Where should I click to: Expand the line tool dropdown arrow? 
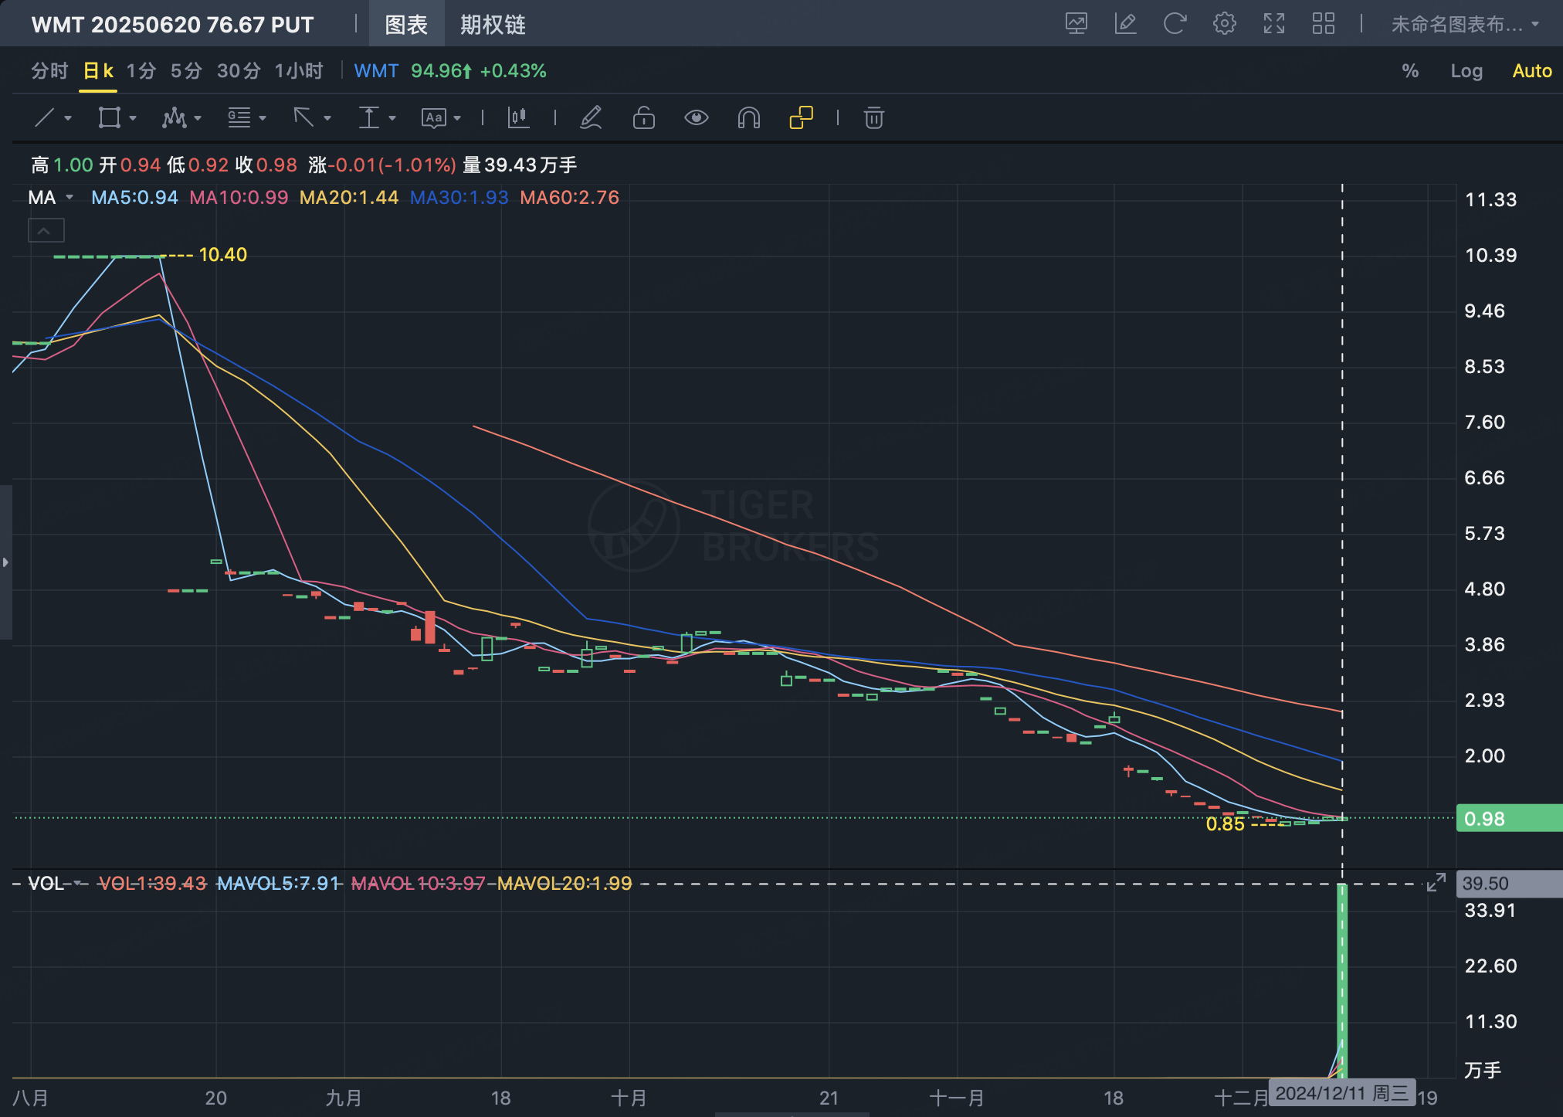(68, 118)
